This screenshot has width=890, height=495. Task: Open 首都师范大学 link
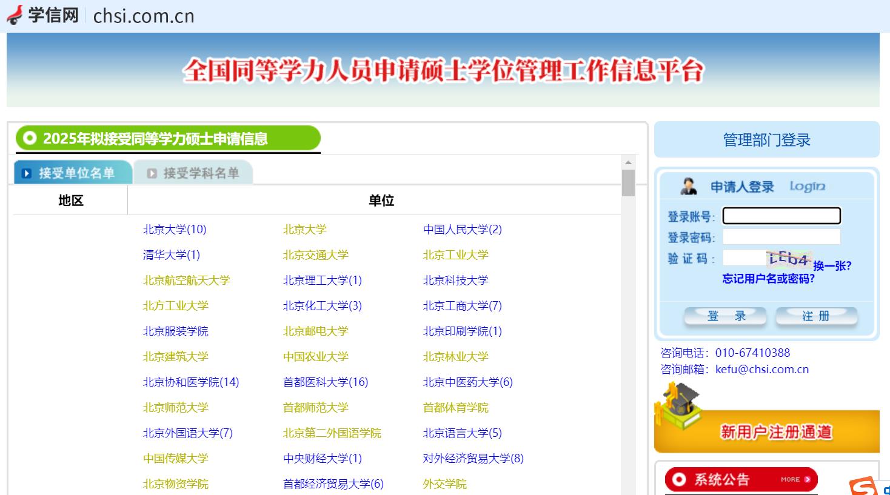[x=316, y=408]
